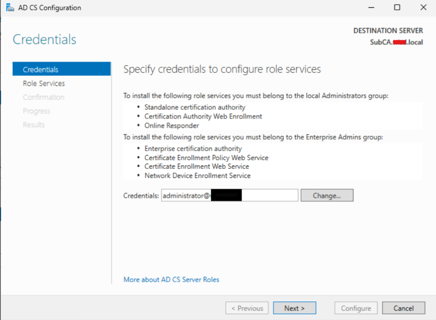Select the Credentials step in the sidebar
Viewport: 436px width, 320px height.
[x=41, y=70]
